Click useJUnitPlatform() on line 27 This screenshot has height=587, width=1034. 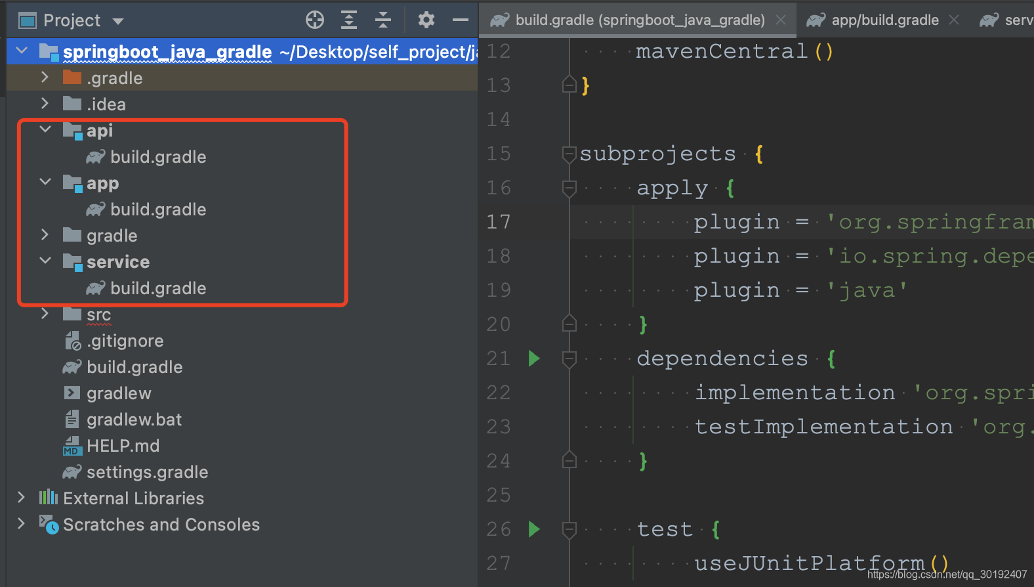tap(822, 563)
